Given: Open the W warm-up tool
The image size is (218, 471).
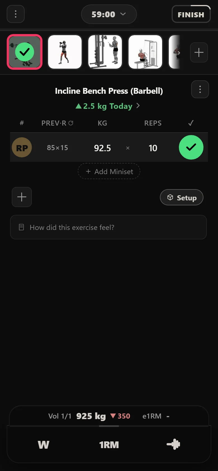Looking at the screenshot, I should pos(44,444).
